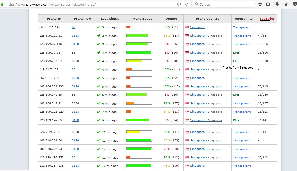Open Singapore - Singapore link for 188.166.231.230
297x171 pixels.
pos(206,86)
